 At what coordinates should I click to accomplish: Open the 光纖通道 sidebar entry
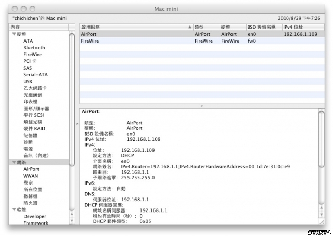[x=33, y=95]
